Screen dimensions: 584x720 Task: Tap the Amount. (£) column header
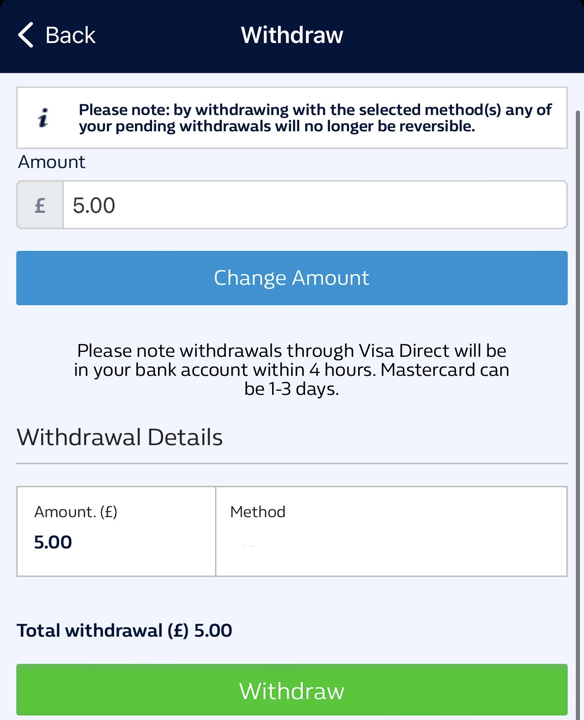[76, 511]
